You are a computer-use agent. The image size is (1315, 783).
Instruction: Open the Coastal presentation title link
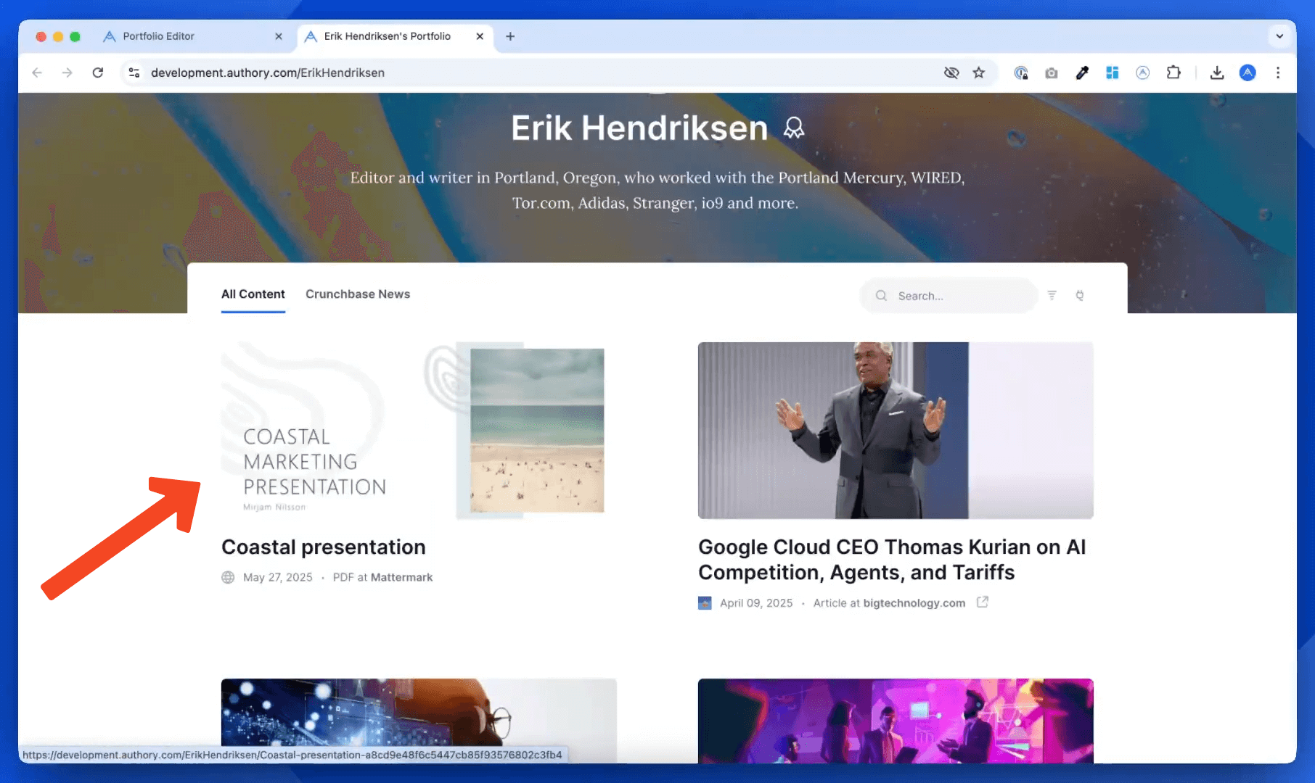pyautogui.click(x=324, y=547)
